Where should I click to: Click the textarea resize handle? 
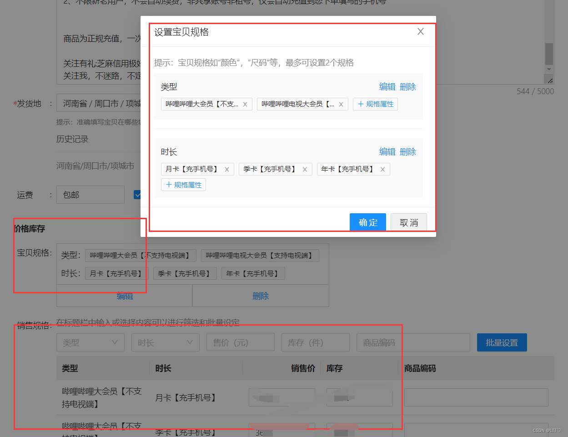point(550,80)
